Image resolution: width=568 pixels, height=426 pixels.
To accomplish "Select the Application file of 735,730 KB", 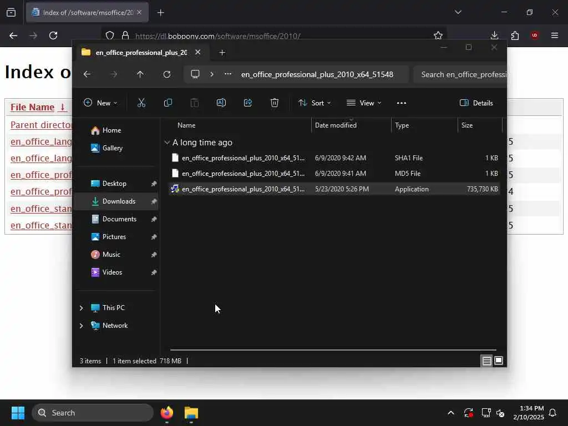I will [334, 189].
